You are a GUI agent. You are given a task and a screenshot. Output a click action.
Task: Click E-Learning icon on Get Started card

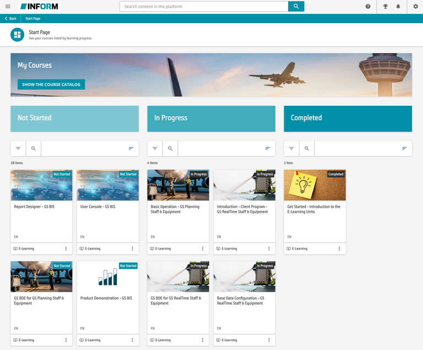289,249
